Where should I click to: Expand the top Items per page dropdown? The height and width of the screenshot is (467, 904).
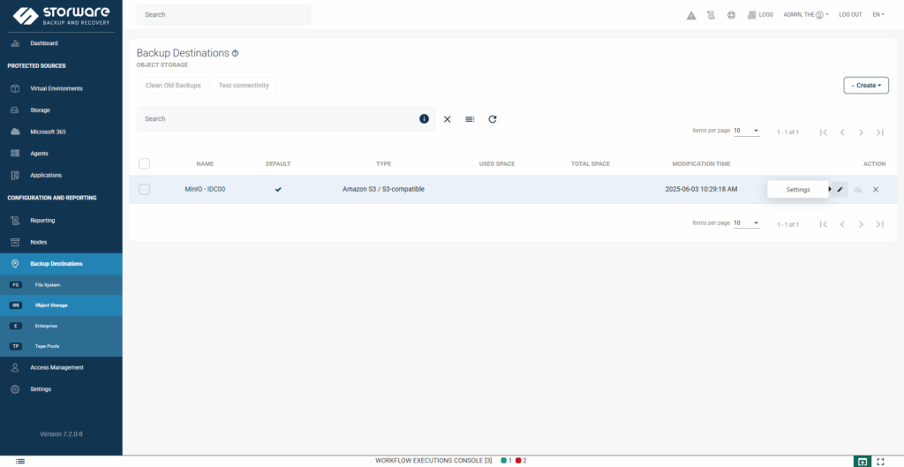tap(746, 131)
